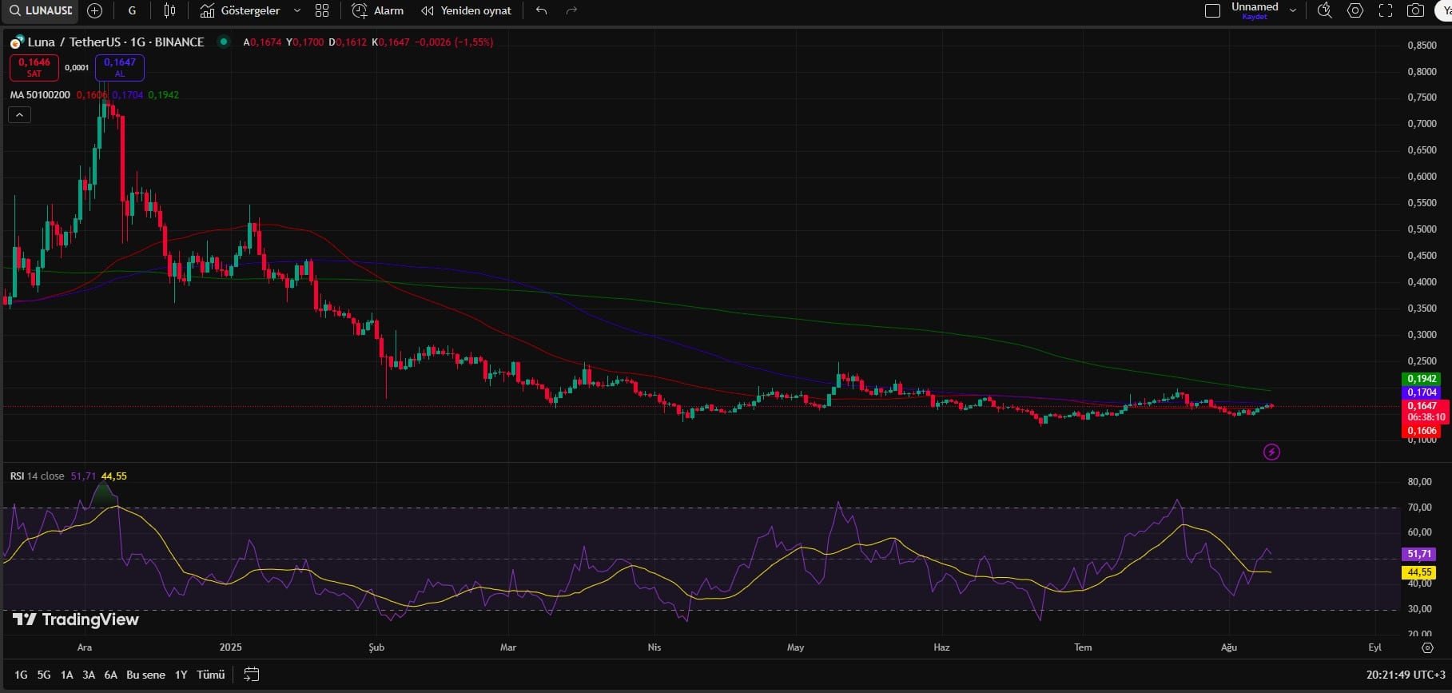Open the LUNAUSD symbol search
The image size is (1452, 693).
pos(40,10)
